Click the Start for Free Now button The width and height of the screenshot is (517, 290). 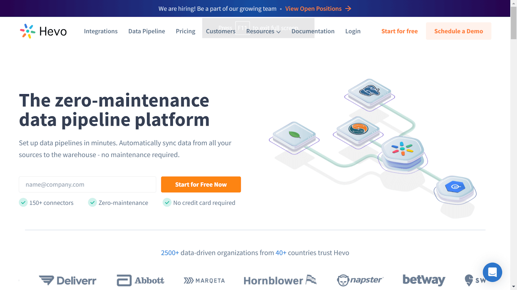[201, 184]
